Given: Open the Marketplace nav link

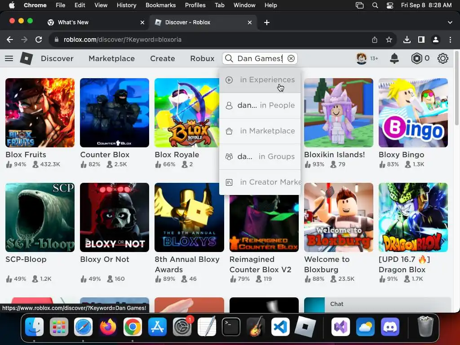Looking at the screenshot, I should (111, 58).
